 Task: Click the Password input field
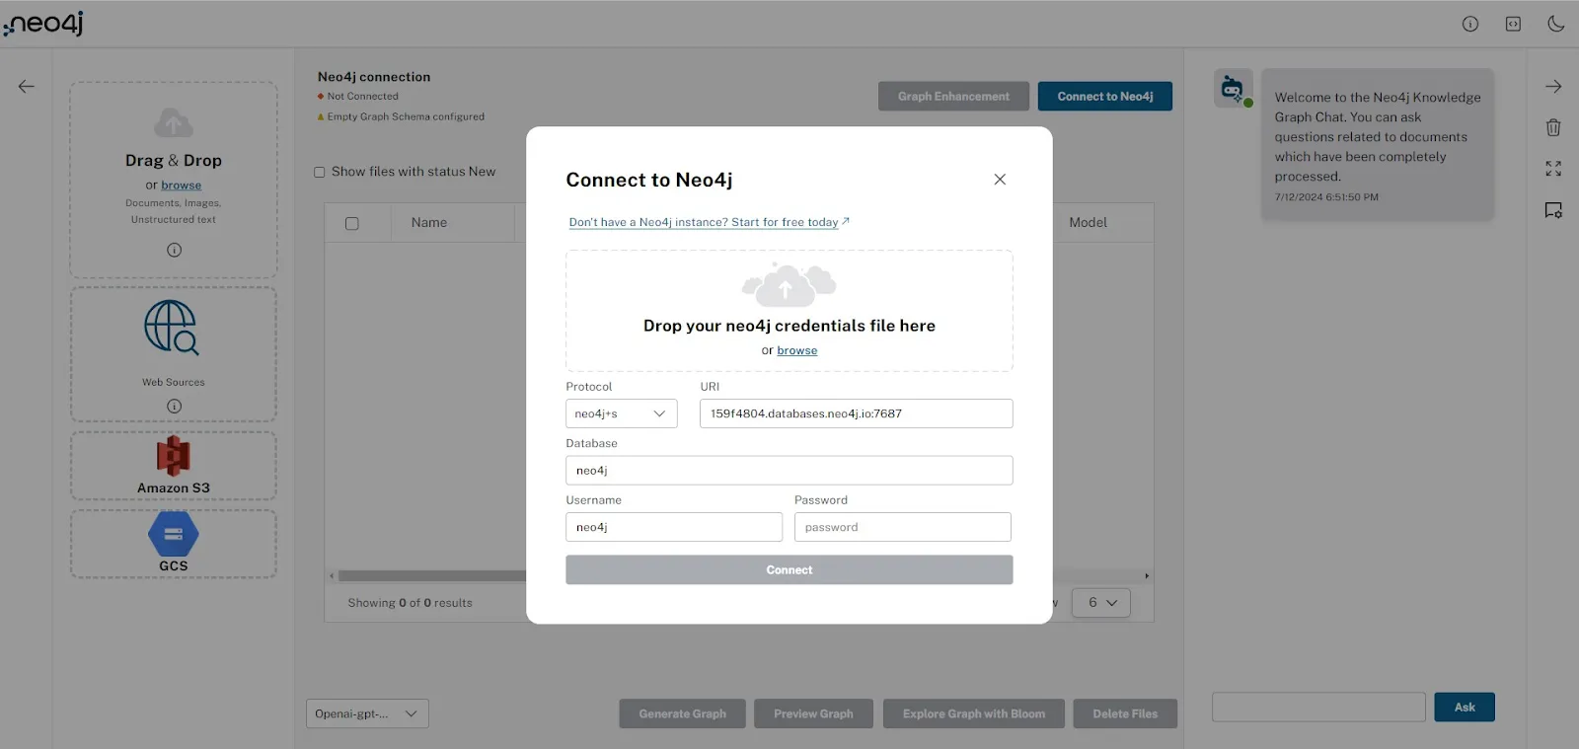click(903, 527)
